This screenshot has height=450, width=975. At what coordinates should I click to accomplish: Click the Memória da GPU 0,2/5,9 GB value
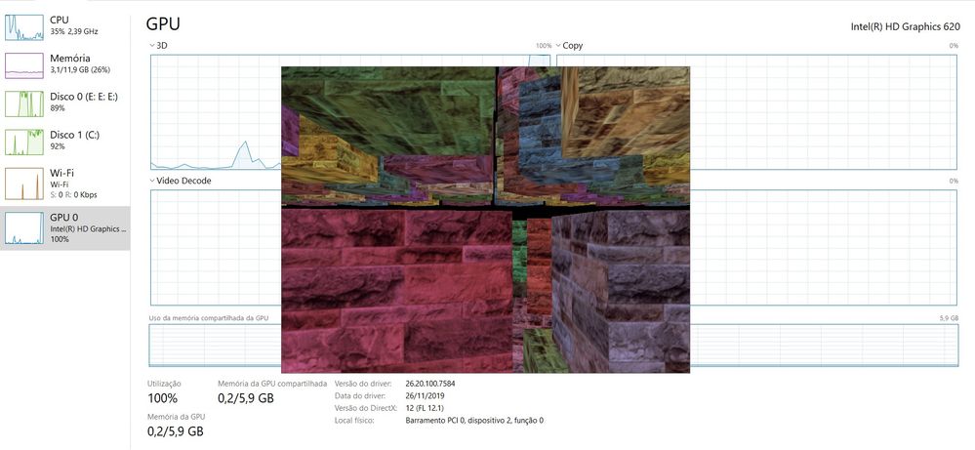(176, 430)
